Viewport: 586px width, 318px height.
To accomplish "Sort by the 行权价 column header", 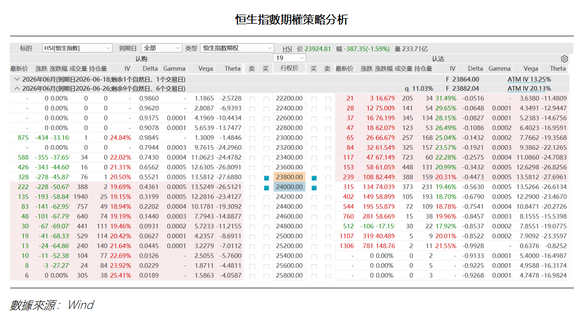I will point(289,68).
